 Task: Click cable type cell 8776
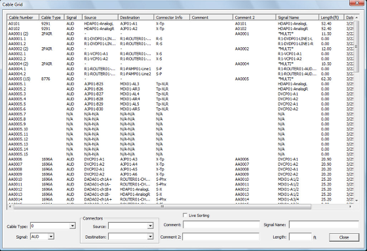(46, 79)
